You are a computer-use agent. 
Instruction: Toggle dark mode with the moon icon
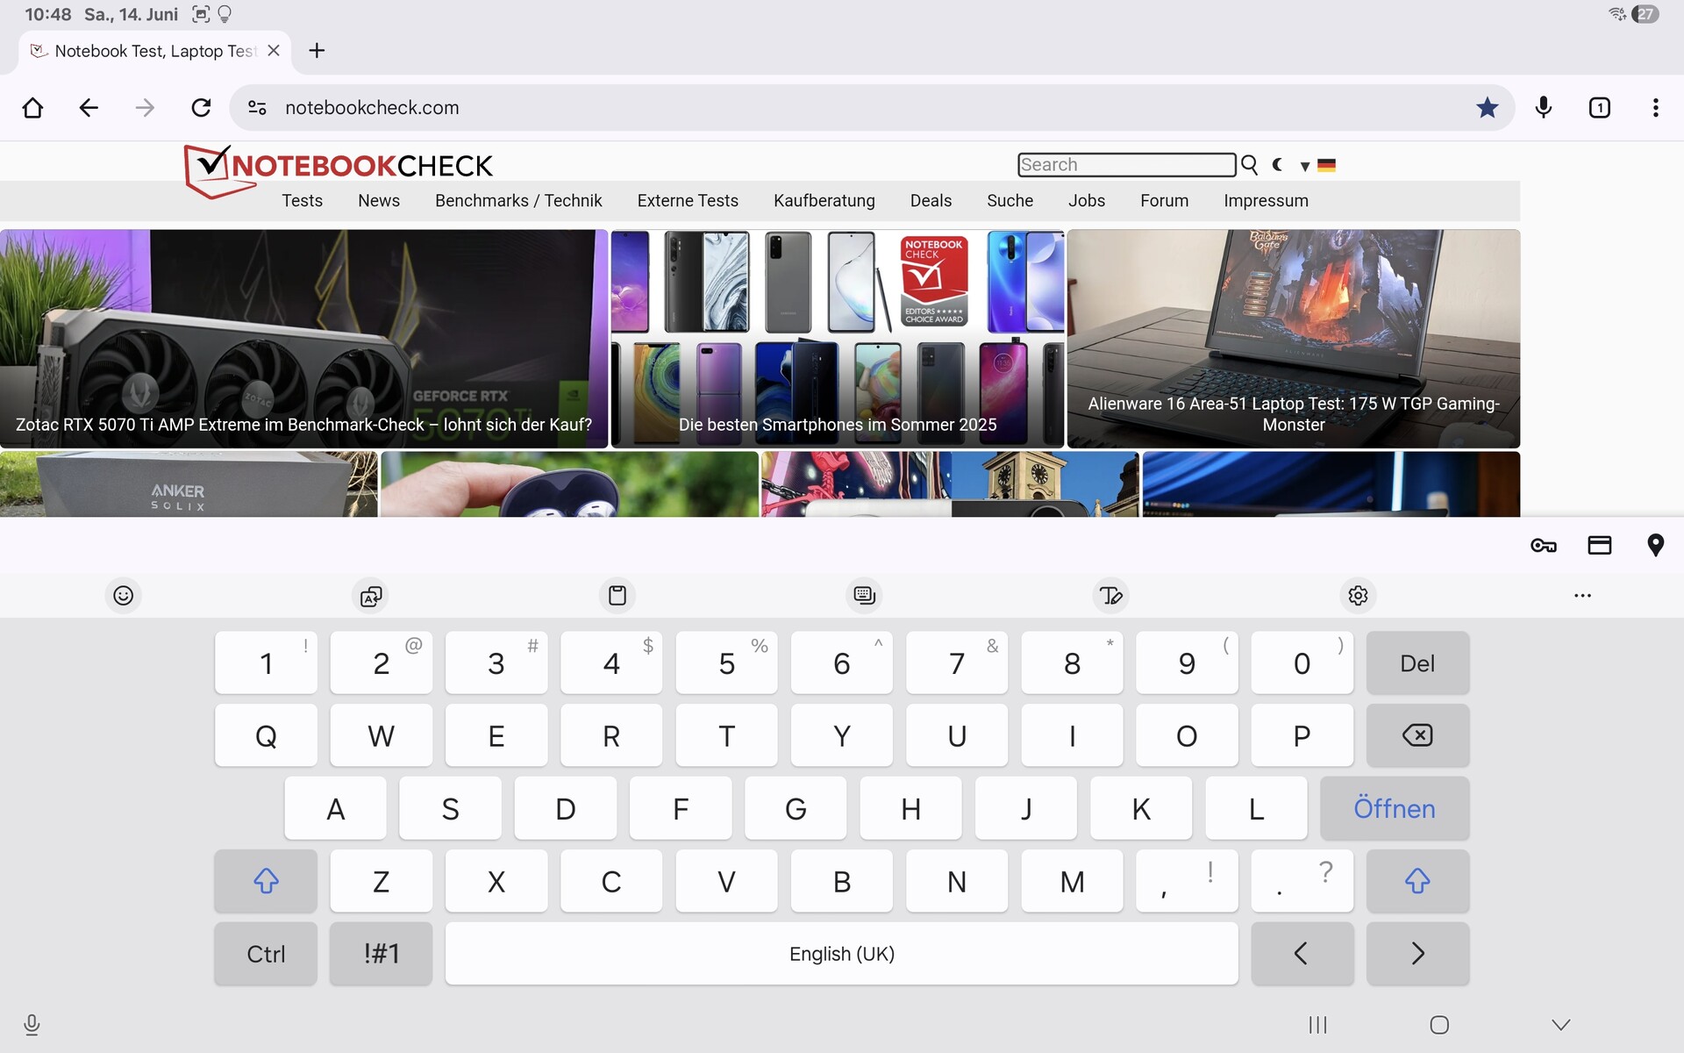(1278, 165)
